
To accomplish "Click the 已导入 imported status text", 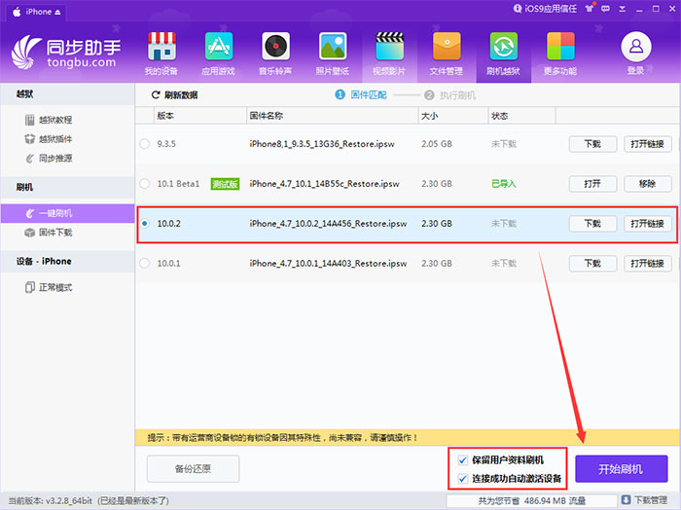I will tap(504, 184).
